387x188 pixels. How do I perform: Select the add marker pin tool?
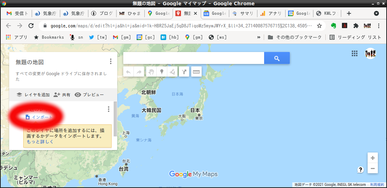[162, 72]
